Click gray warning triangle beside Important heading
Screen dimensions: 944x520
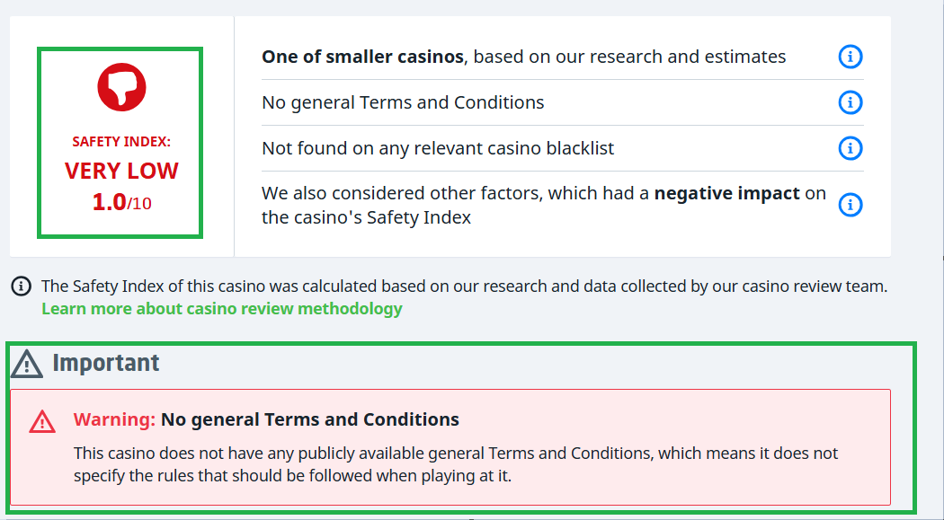click(27, 363)
